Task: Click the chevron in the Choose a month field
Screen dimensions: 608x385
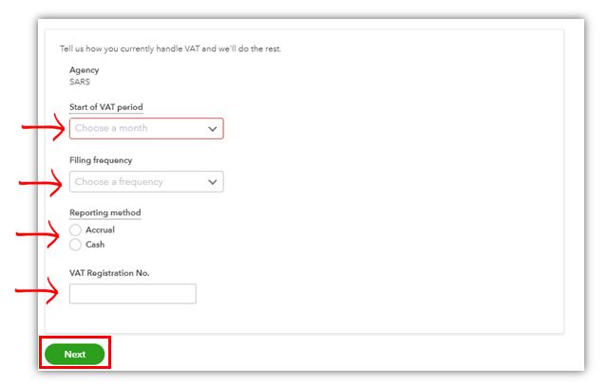Action: pyautogui.click(x=212, y=129)
